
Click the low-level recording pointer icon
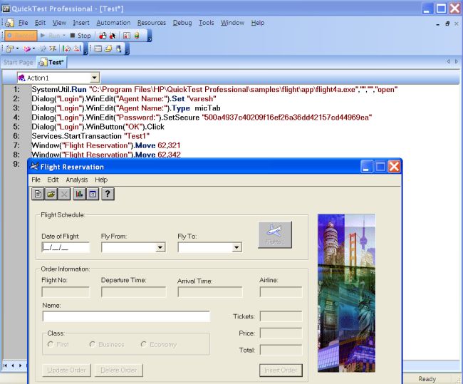pyautogui.click(x=113, y=36)
